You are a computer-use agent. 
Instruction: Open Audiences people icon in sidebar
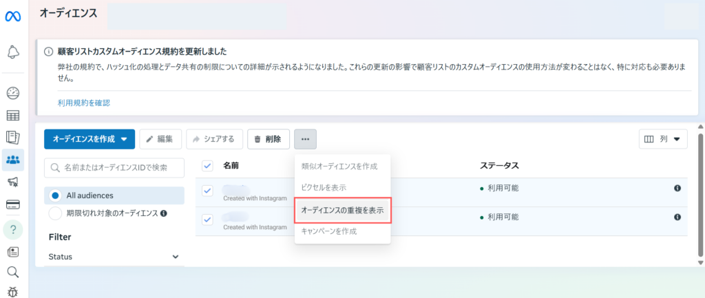tap(12, 160)
